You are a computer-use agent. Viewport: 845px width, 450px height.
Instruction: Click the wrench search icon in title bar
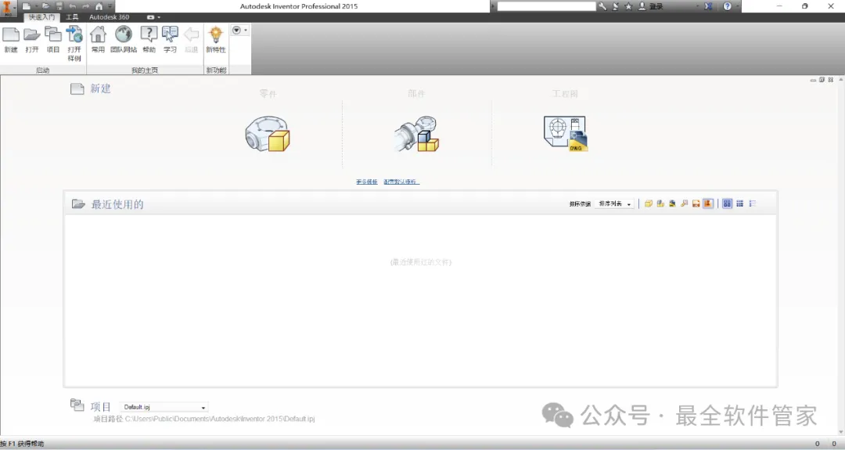(x=602, y=6)
